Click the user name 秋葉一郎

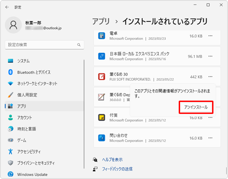pyautogui.click(x=33, y=23)
